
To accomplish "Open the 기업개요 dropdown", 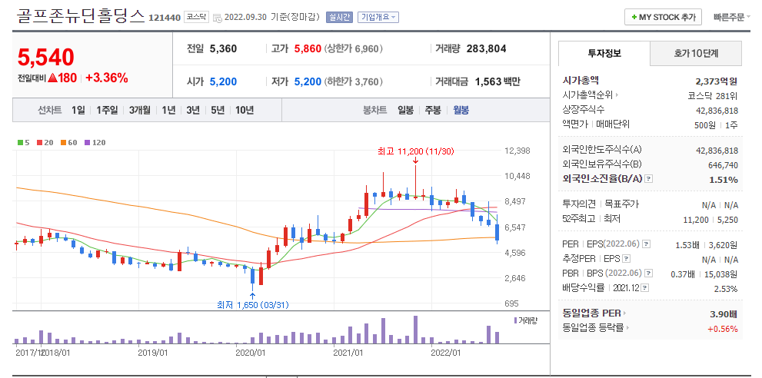I will tap(378, 17).
